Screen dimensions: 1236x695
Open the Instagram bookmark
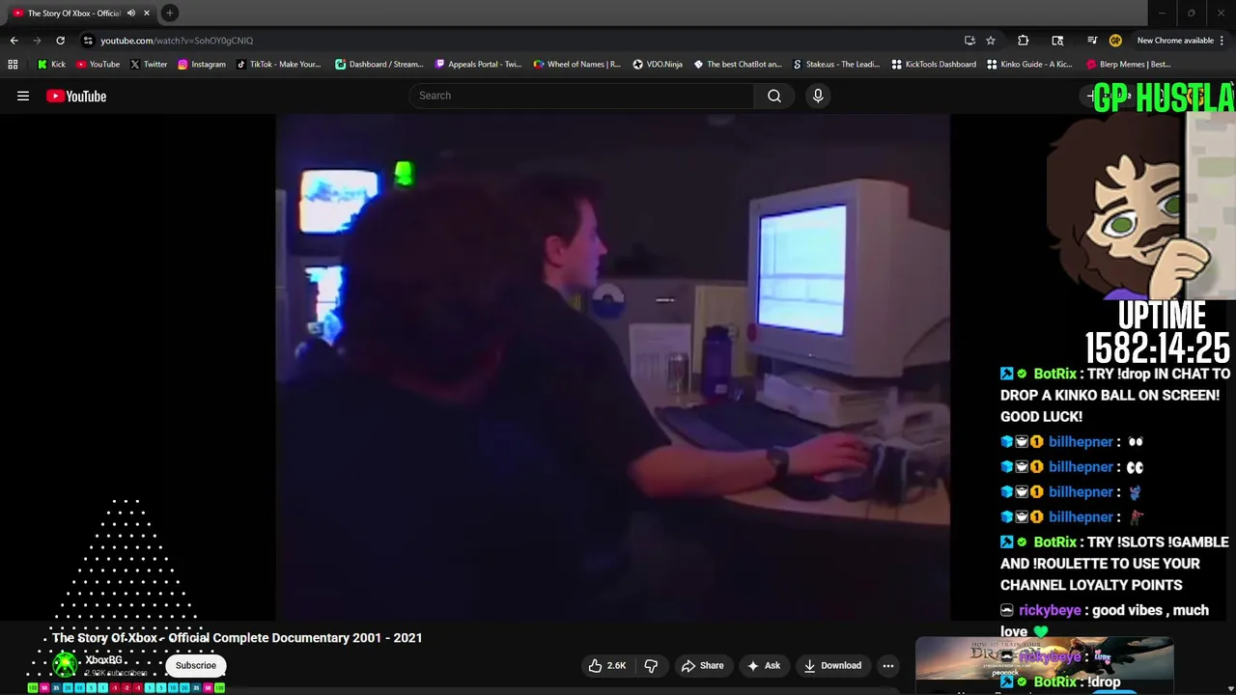(x=201, y=65)
